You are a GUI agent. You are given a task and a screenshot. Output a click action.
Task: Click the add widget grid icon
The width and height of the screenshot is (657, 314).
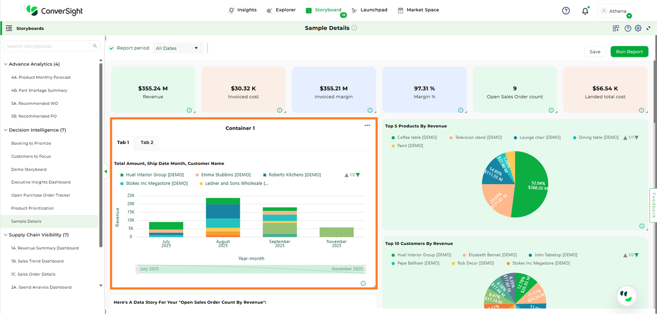616,28
